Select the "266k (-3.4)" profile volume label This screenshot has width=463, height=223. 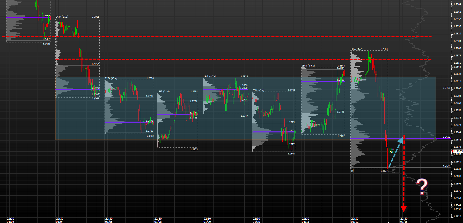coord(258,90)
